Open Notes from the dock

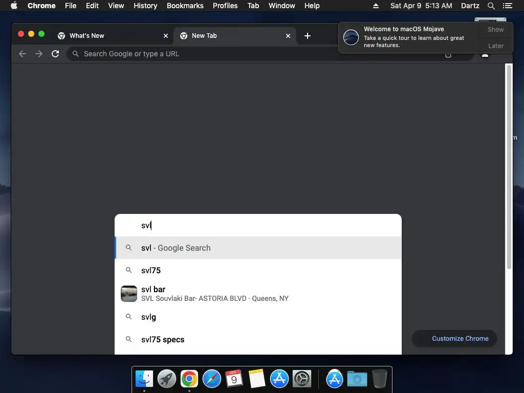click(257, 379)
